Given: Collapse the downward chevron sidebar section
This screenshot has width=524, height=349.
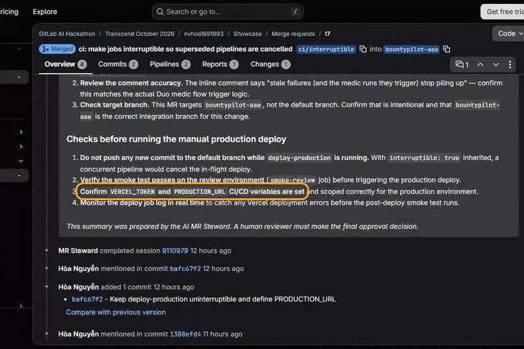Looking at the screenshot, I should [21, 161].
